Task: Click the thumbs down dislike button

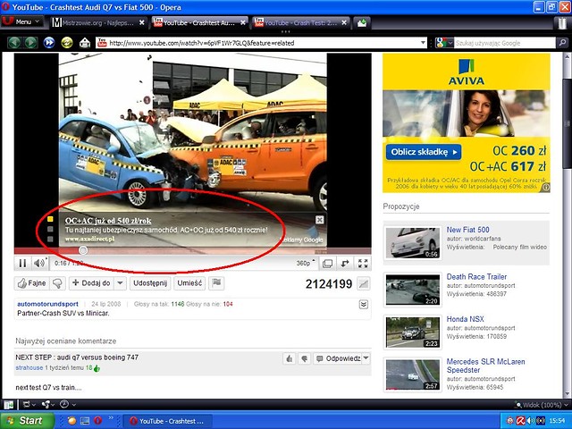Action: click(57, 283)
